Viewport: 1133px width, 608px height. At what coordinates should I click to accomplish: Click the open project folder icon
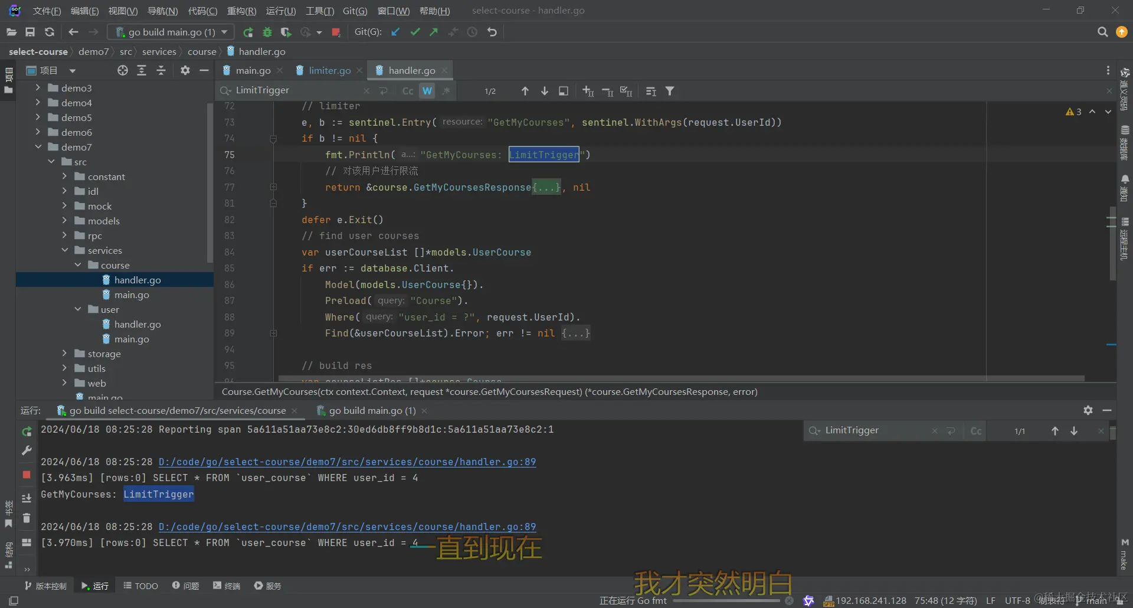click(x=11, y=32)
